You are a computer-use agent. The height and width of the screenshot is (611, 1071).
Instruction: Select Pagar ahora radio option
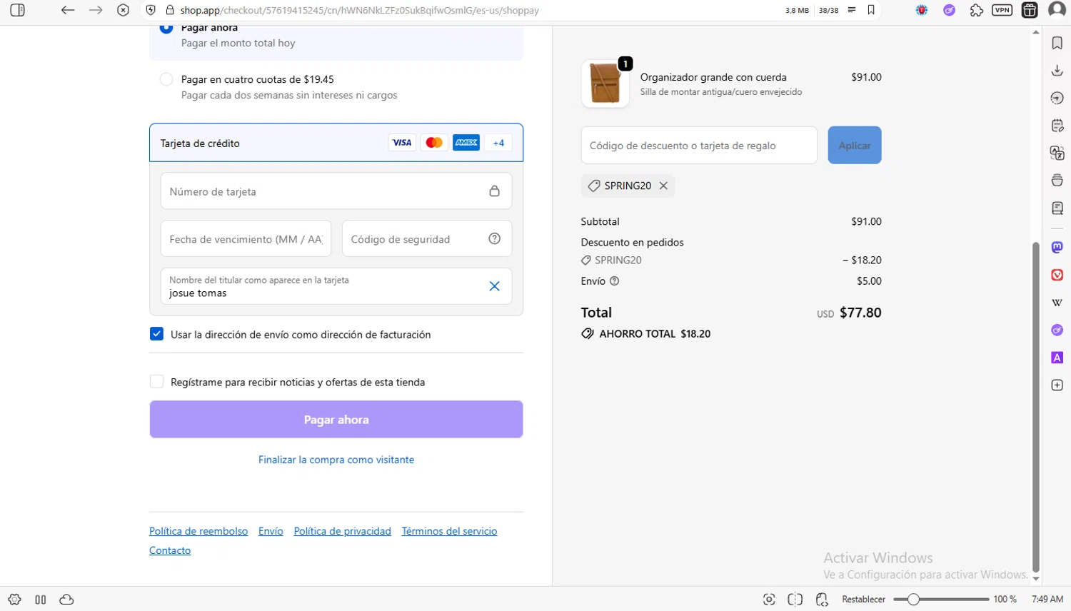(166, 29)
